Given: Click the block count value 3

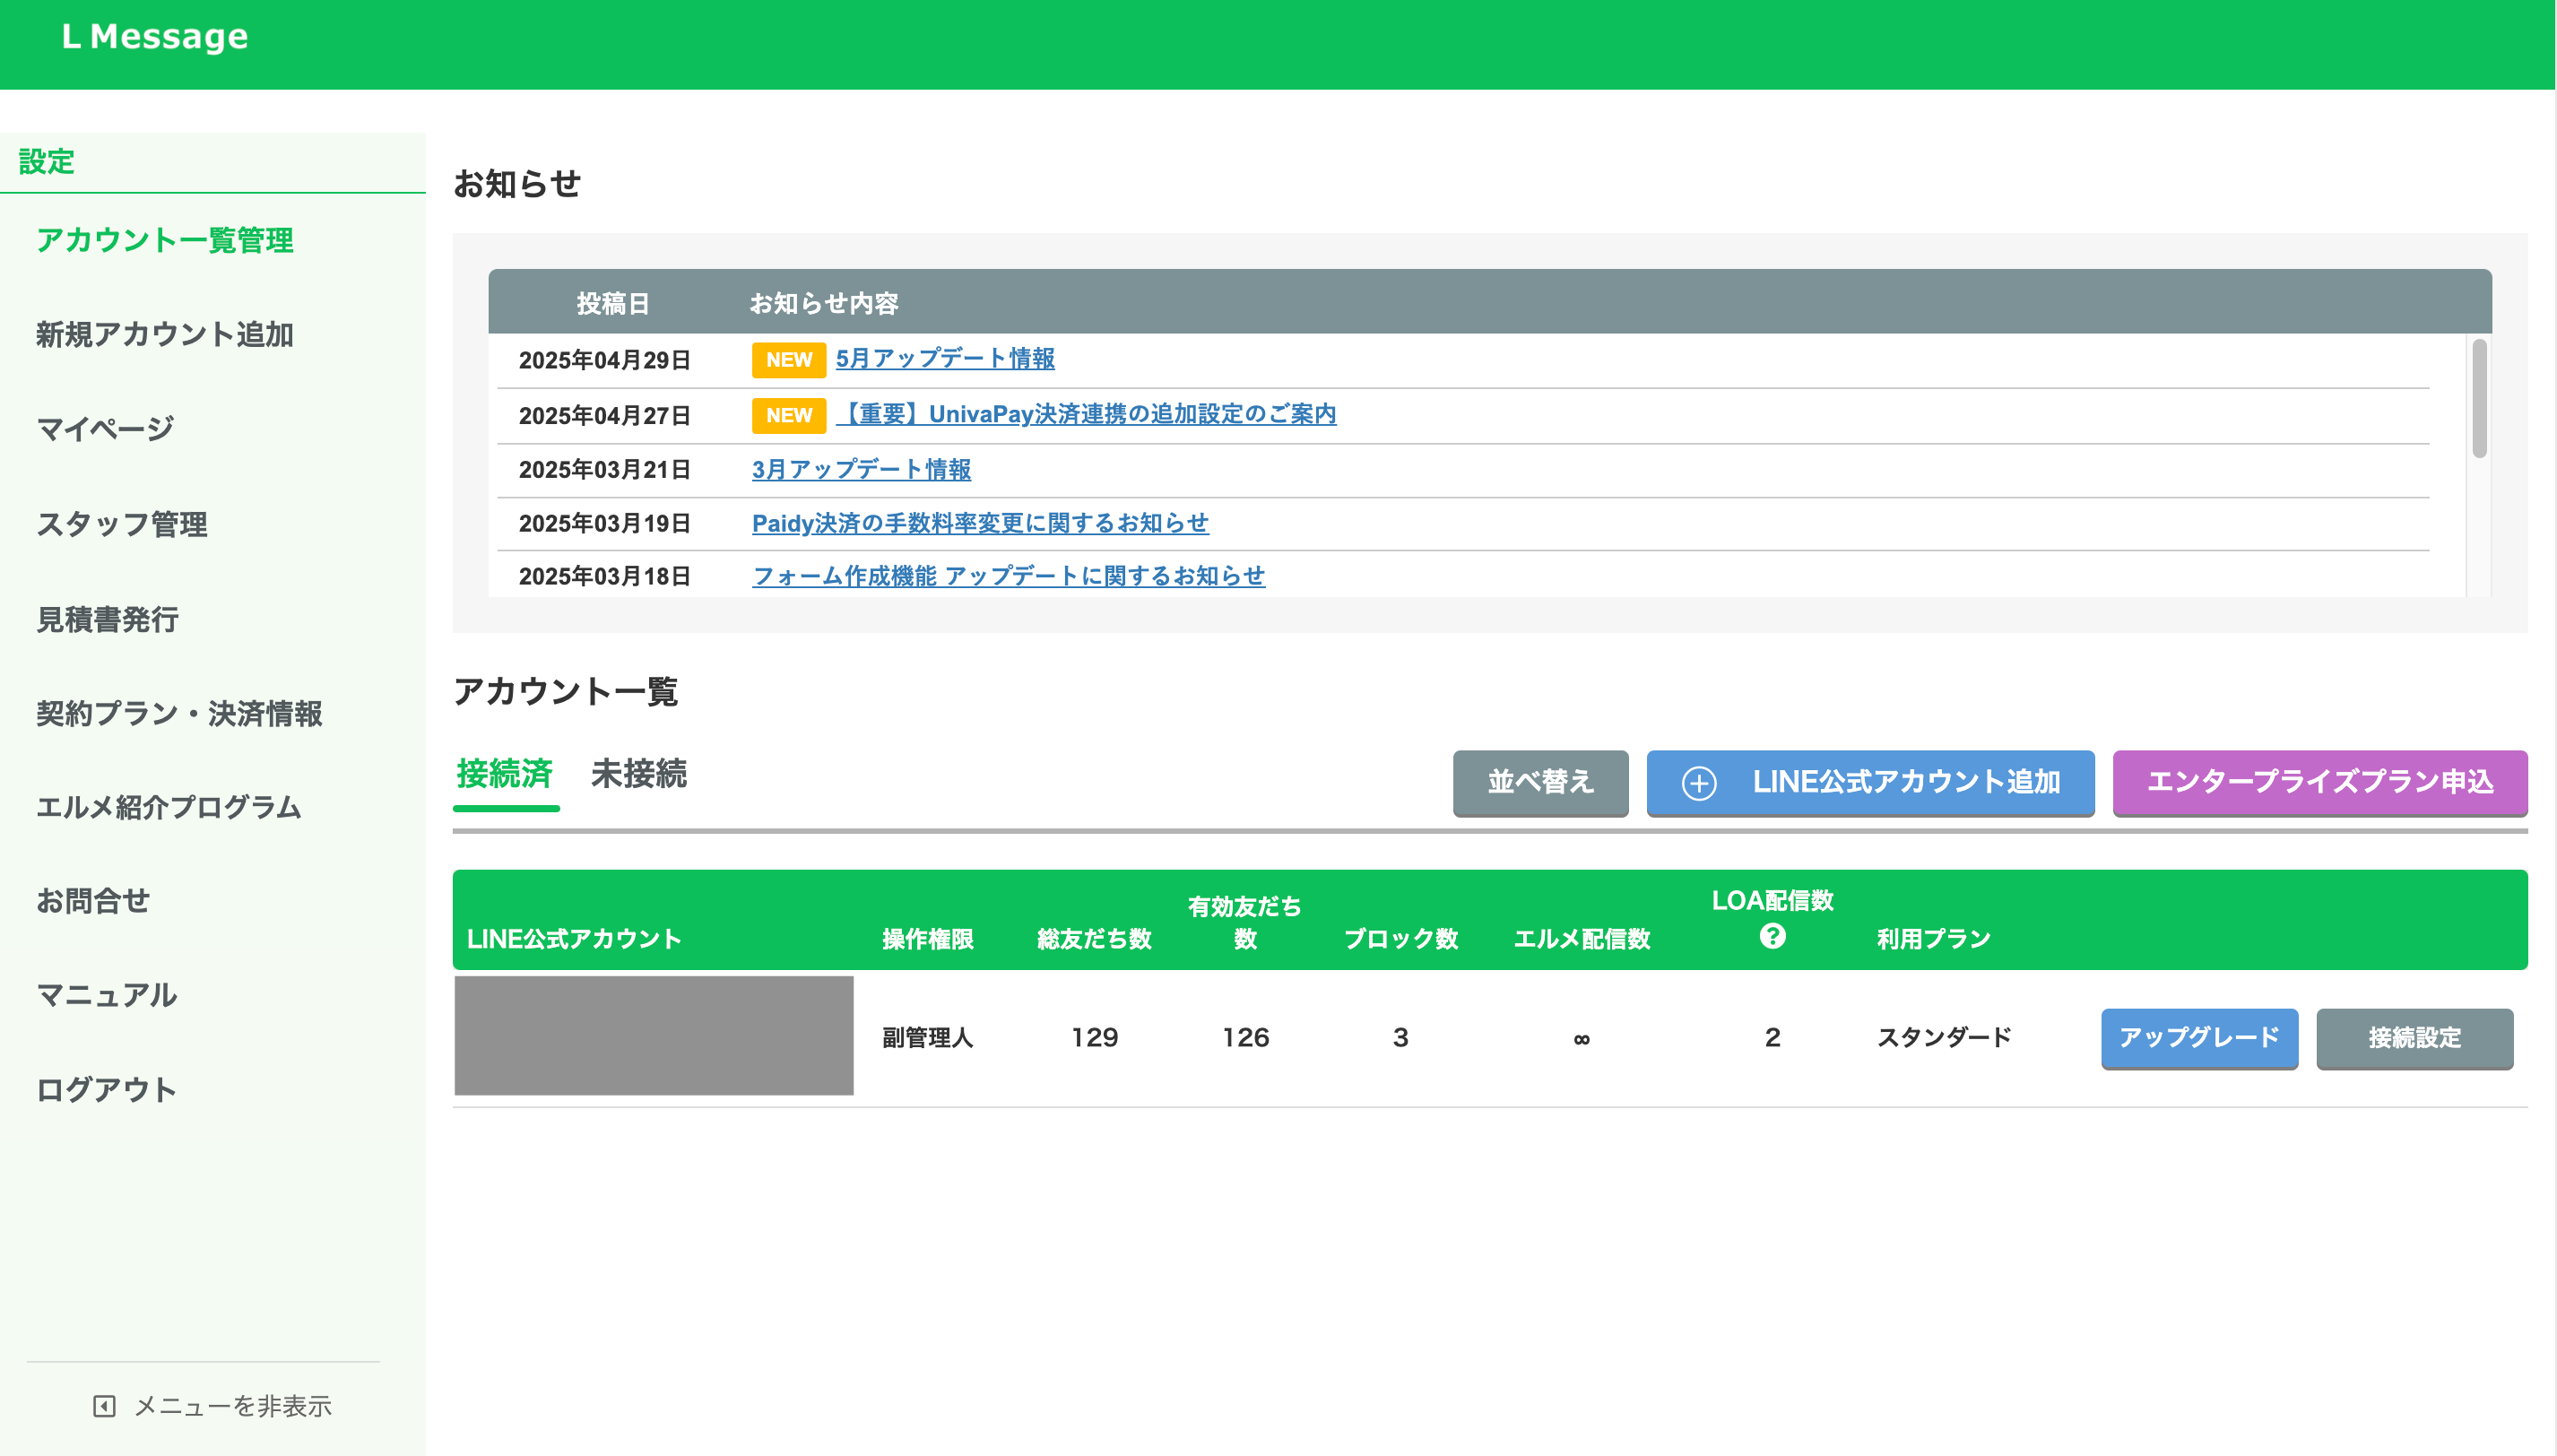Looking at the screenshot, I should [x=1400, y=1038].
